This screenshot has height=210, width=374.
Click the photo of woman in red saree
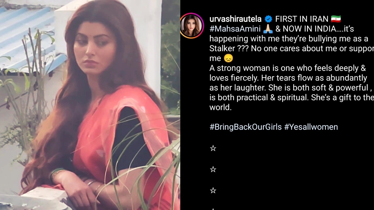[90, 105]
